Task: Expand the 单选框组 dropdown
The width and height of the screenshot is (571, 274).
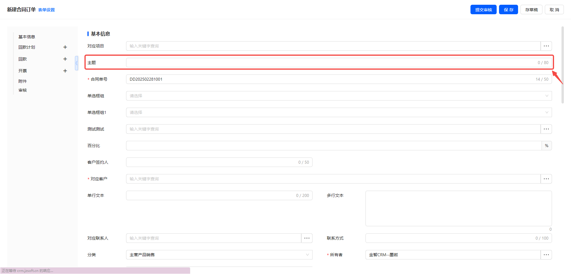Action: 339,96
